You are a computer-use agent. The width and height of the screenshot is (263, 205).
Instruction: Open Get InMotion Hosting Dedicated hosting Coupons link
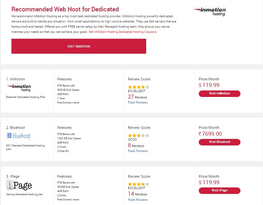[122, 32]
